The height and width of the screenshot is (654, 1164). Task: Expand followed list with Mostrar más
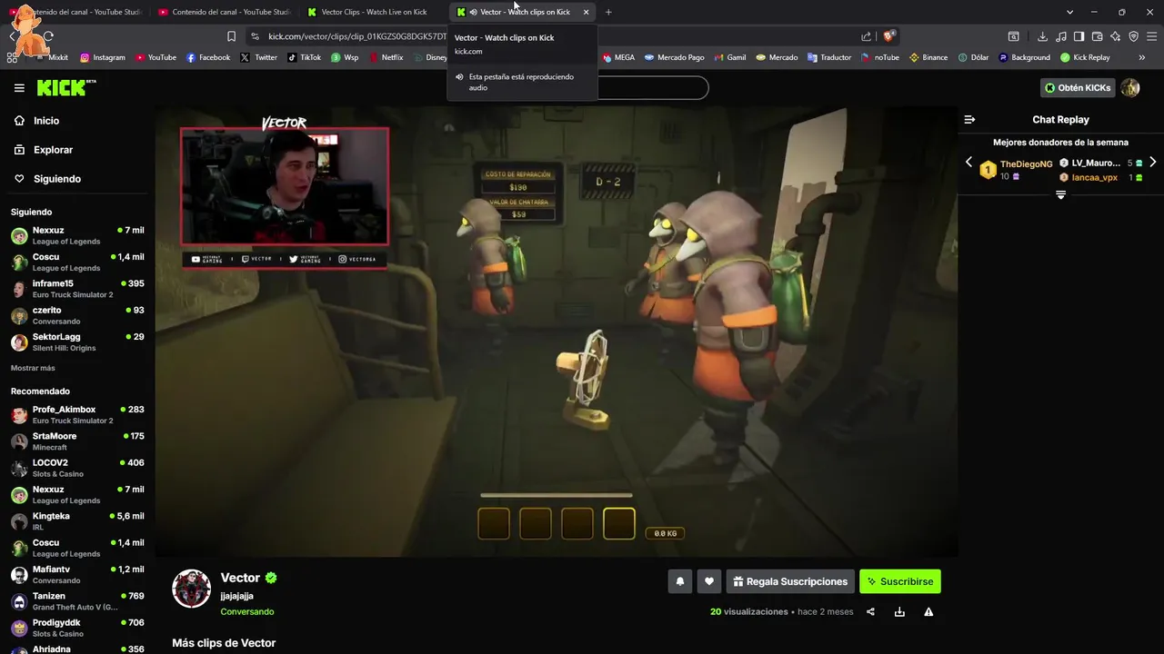33,368
